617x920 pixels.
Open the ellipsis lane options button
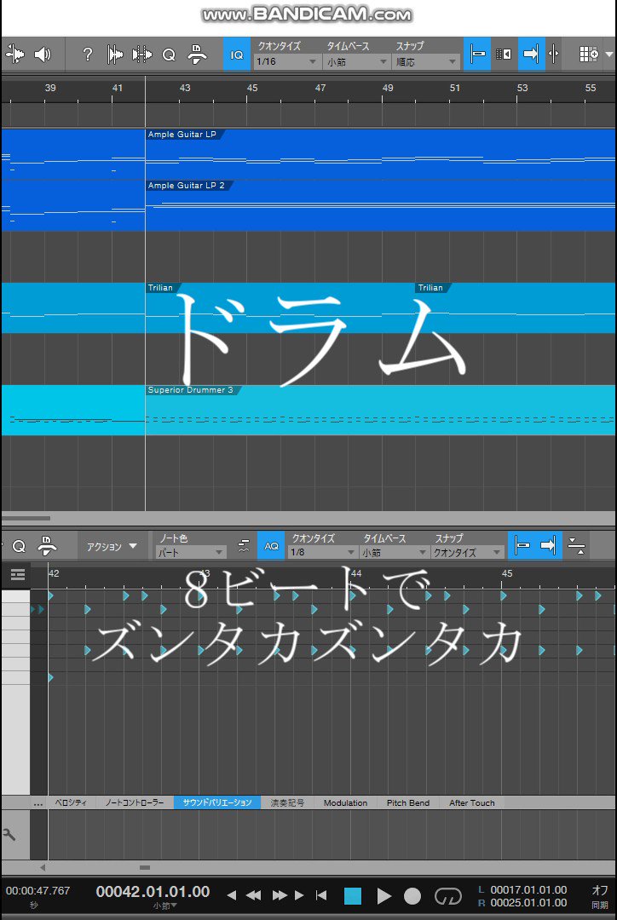[x=38, y=803]
